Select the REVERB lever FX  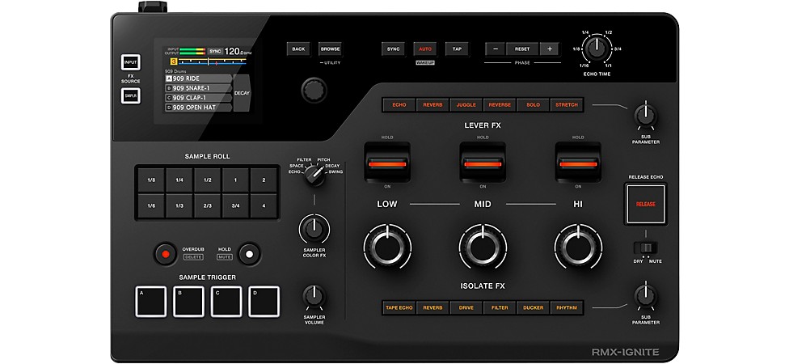tap(432, 104)
